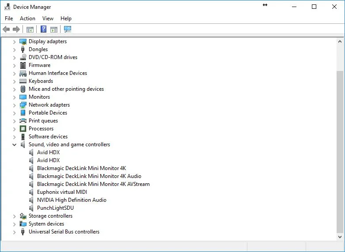The width and height of the screenshot is (345, 252).
Task: Select Software devices label
Action: [48, 137]
